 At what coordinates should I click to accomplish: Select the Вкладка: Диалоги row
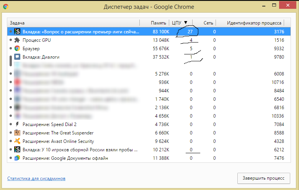pos(149,57)
